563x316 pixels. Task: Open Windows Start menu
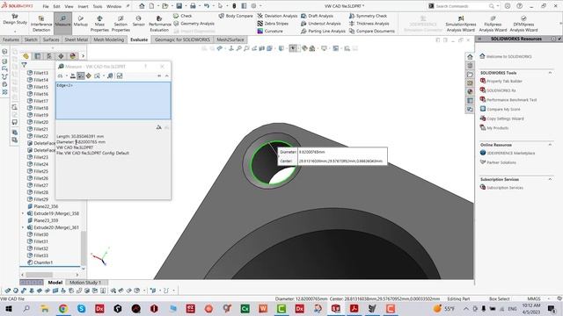click(x=8, y=308)
